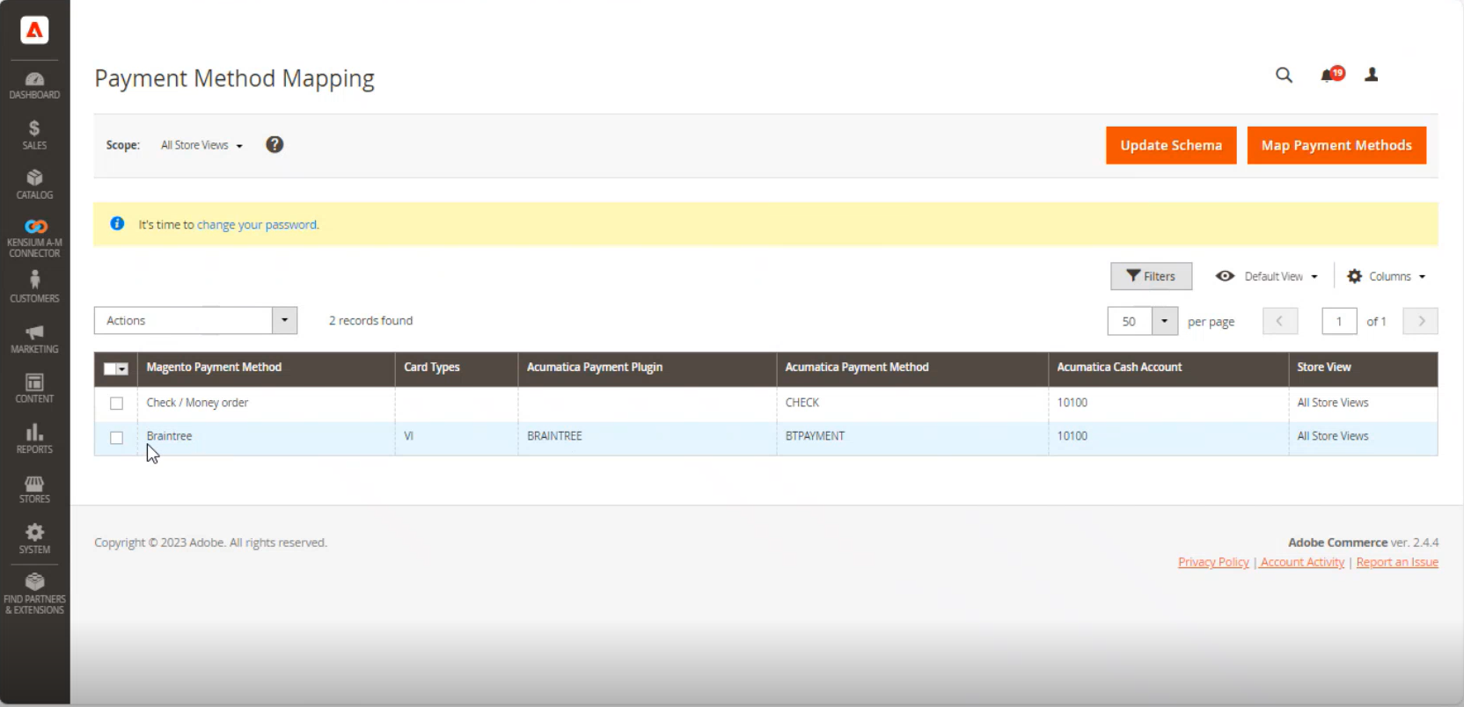Click the Report an Issue link
The width and height of the screenshot is (1464, 707).
(1397, 562)
